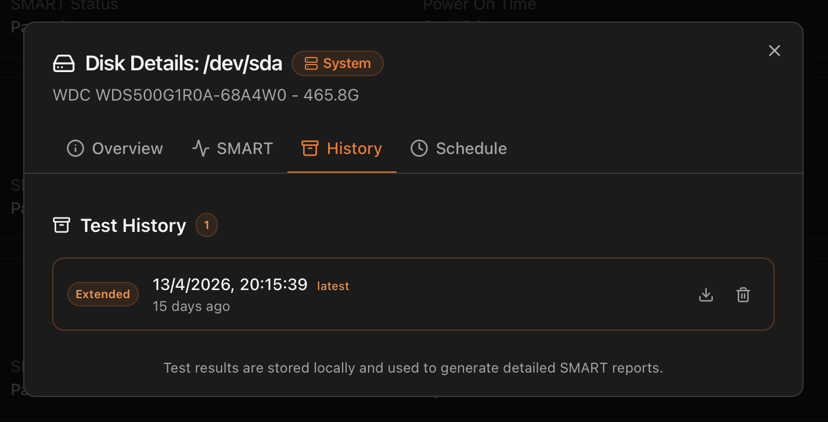The height and width of the screenshot is (422, 828).
Task: Switch to the Overview tab
Action: tap(115, 148)
